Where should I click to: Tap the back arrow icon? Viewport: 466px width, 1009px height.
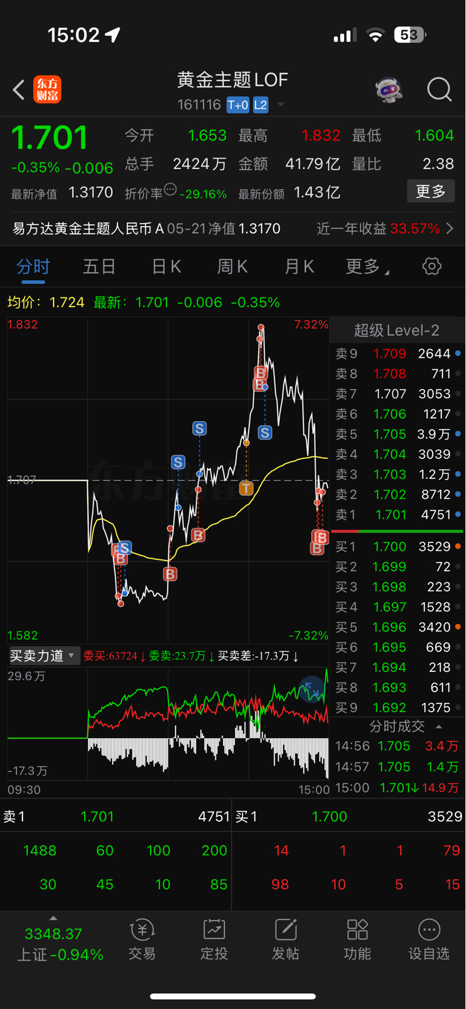pos(19,90)
